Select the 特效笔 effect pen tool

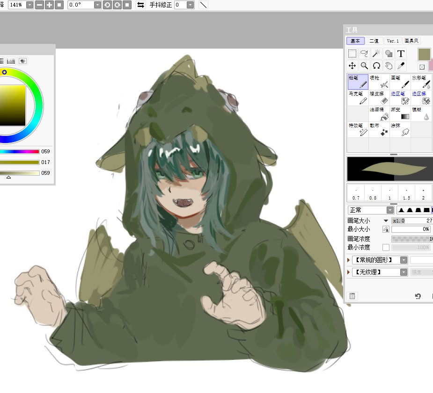(x=358, y=129)
